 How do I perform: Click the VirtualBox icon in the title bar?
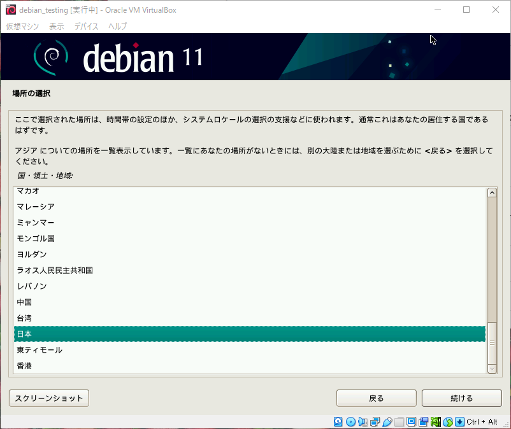(x=11, y=10)
